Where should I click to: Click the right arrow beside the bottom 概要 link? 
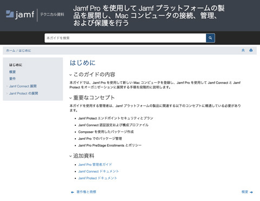click(251, 192)
